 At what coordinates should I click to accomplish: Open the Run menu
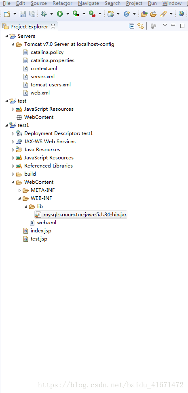pos(152,3)
